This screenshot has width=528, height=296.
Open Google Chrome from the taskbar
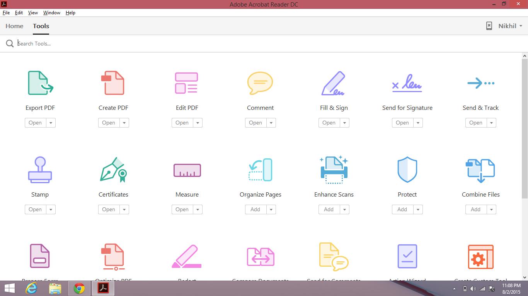(x=79, y=288)
